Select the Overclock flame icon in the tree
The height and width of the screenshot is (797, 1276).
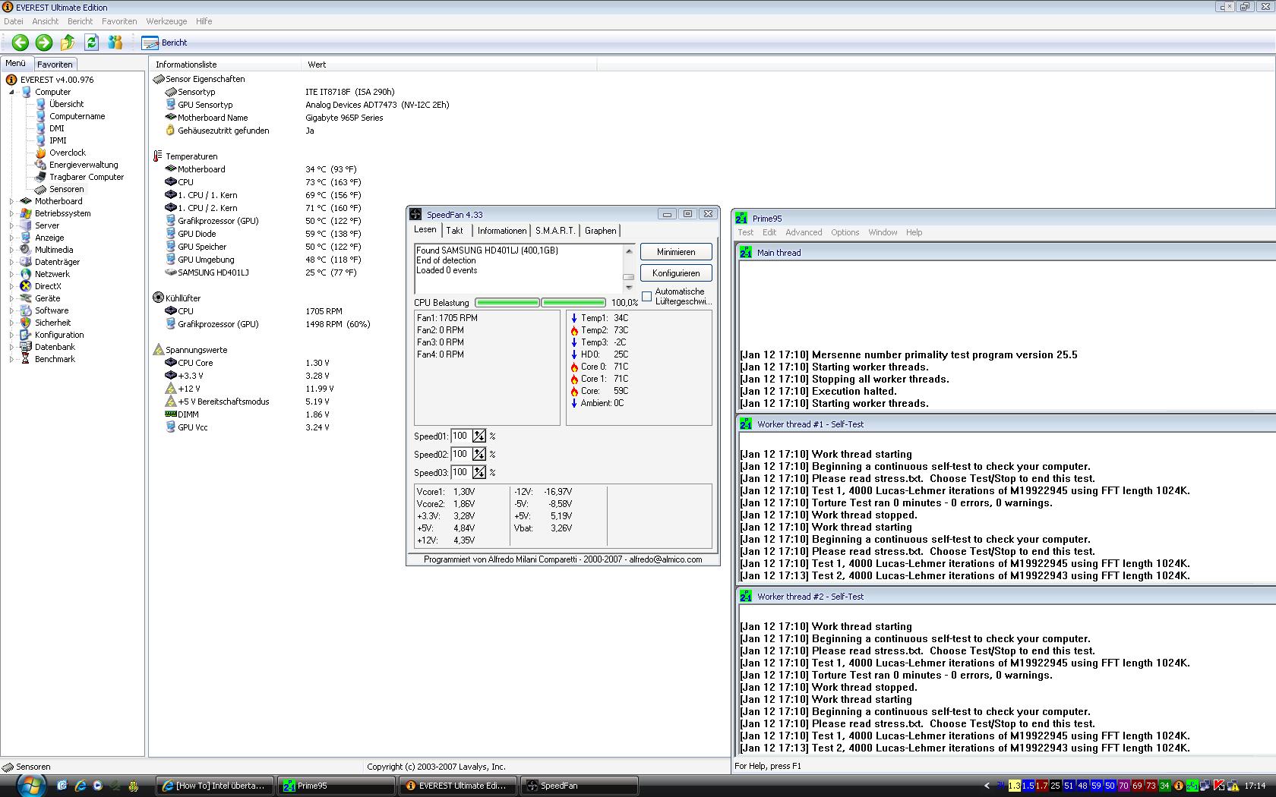click(x=41, y=153)
